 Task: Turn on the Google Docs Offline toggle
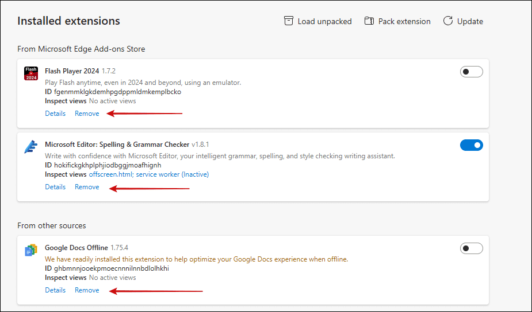click(x=471, y=248)
